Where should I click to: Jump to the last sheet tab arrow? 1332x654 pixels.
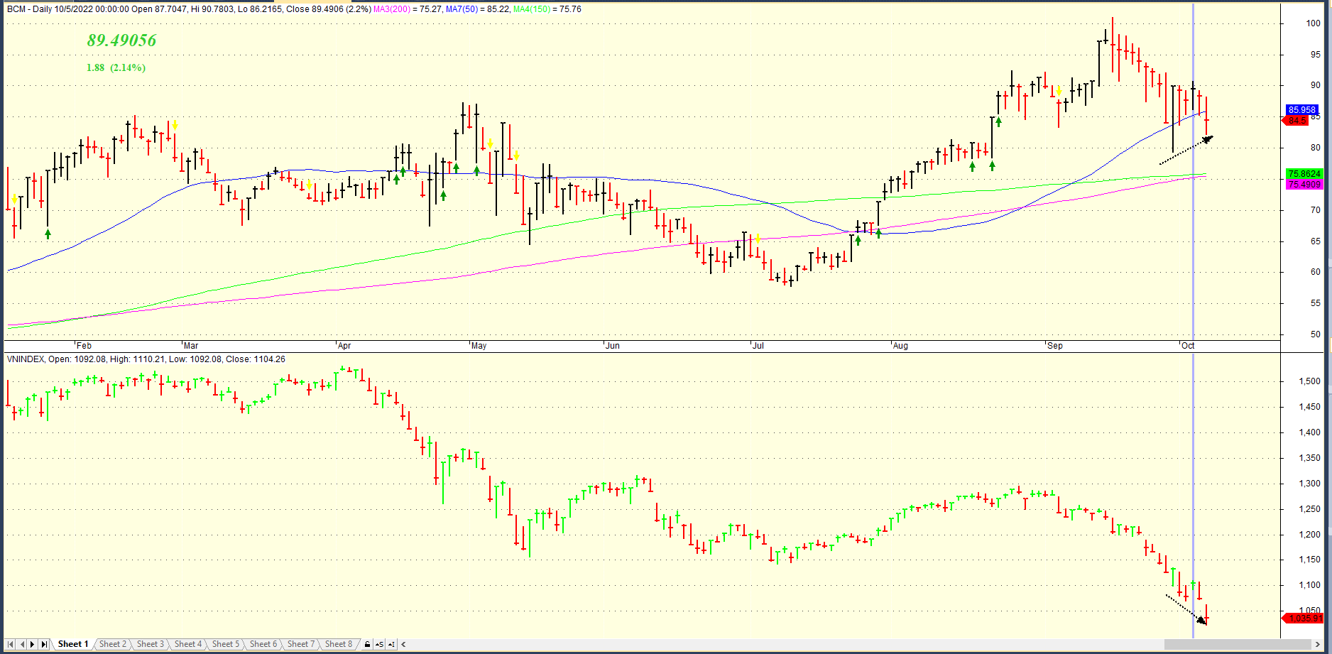44,644
